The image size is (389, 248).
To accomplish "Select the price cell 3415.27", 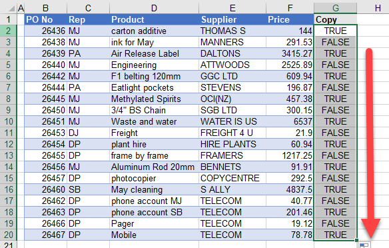I will pos(290,53).
